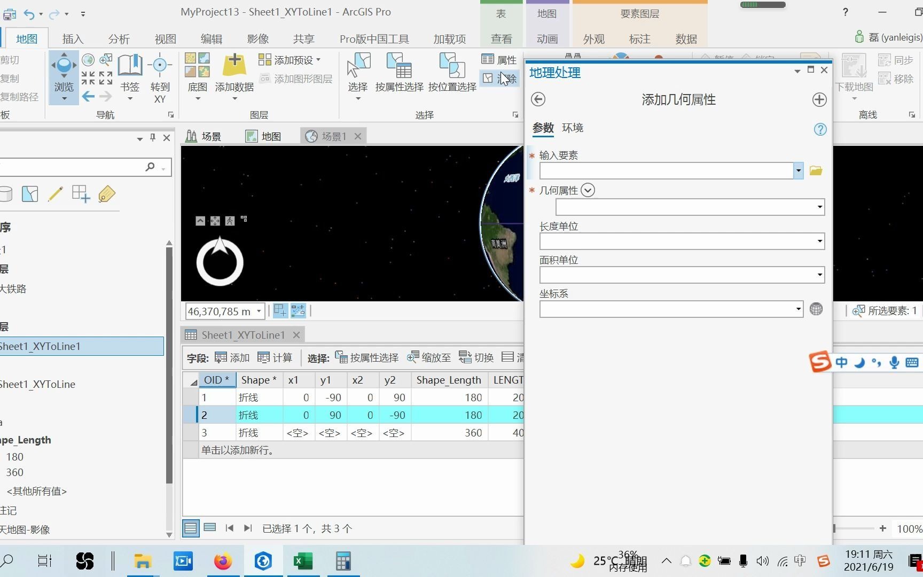Open the Bookmarks (书签) tool
Image resolution: width=923 pixels, height=577 pixels.
pyautogui.click(x=130, y=76)
